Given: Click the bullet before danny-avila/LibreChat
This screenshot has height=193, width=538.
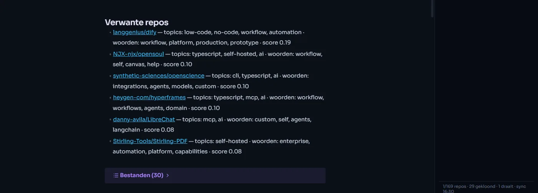Looking at the screenshot, I should pos(110,120).
